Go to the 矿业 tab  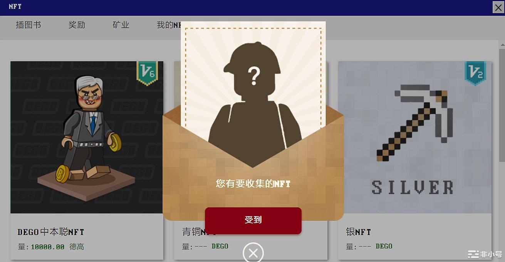point(121,25)
